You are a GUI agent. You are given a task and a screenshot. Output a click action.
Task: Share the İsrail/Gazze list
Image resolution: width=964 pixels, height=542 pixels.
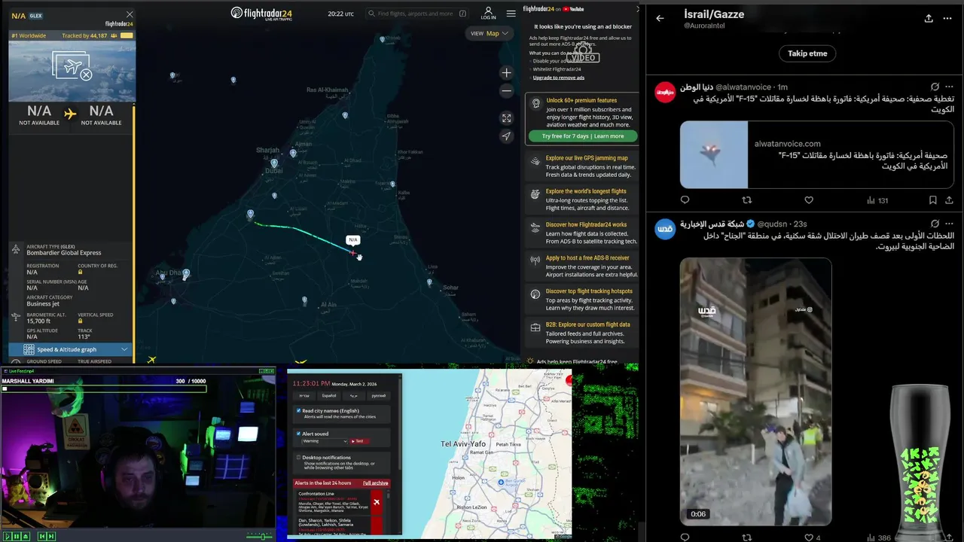point(929,18)
